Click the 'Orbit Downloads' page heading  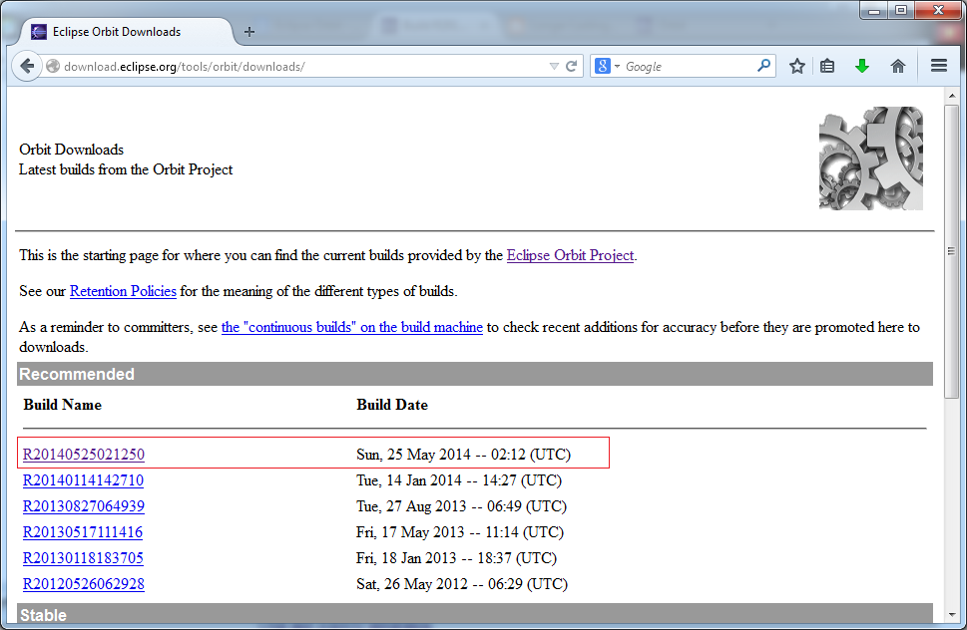click(x=71, y=150)
